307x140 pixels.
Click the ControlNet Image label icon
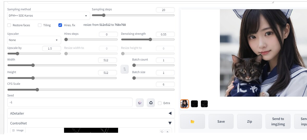click(14, 130)
